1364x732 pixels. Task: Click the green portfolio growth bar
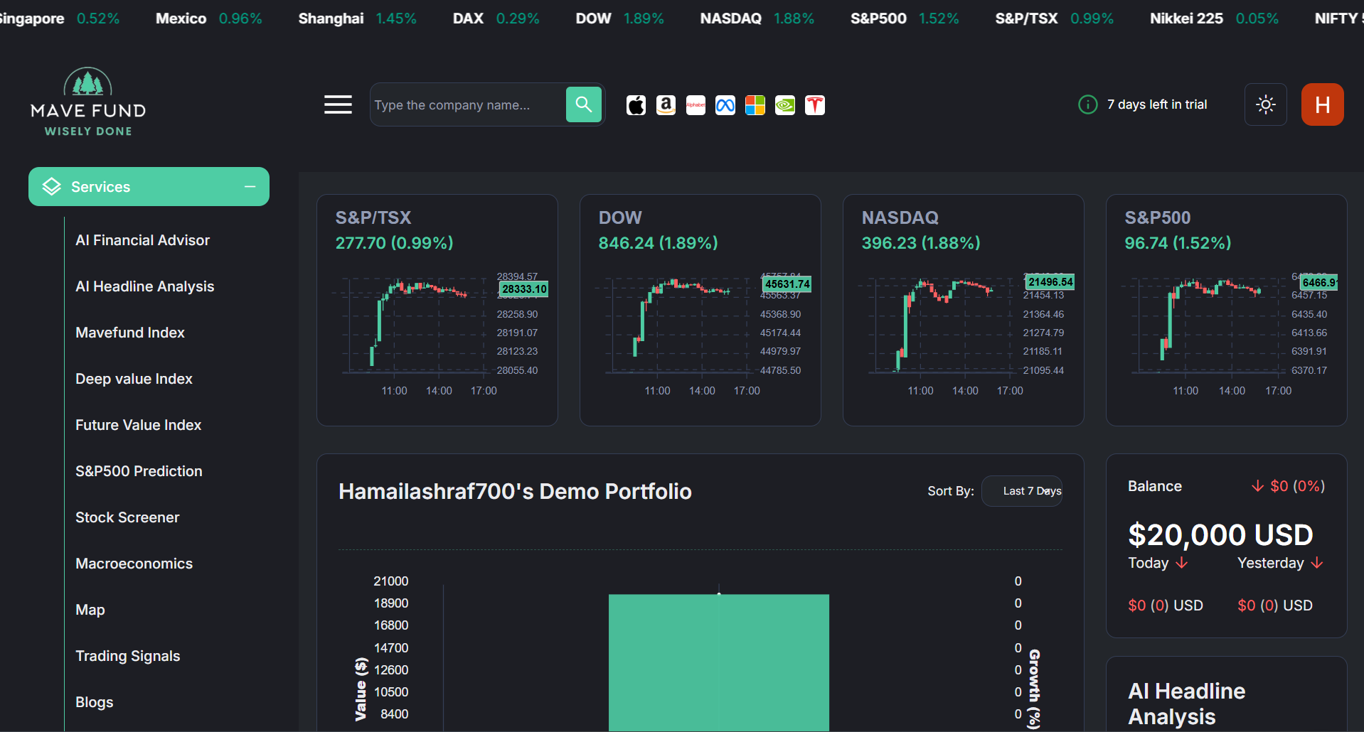pyautogui.click(x=718, y=661)
